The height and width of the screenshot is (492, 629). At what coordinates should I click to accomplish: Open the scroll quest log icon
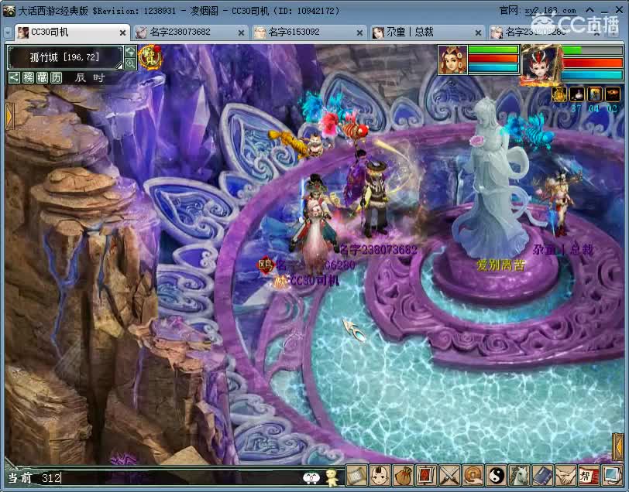[x=356, y=475]
